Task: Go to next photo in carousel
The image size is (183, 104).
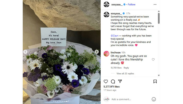Action: (x=96, y=52)
